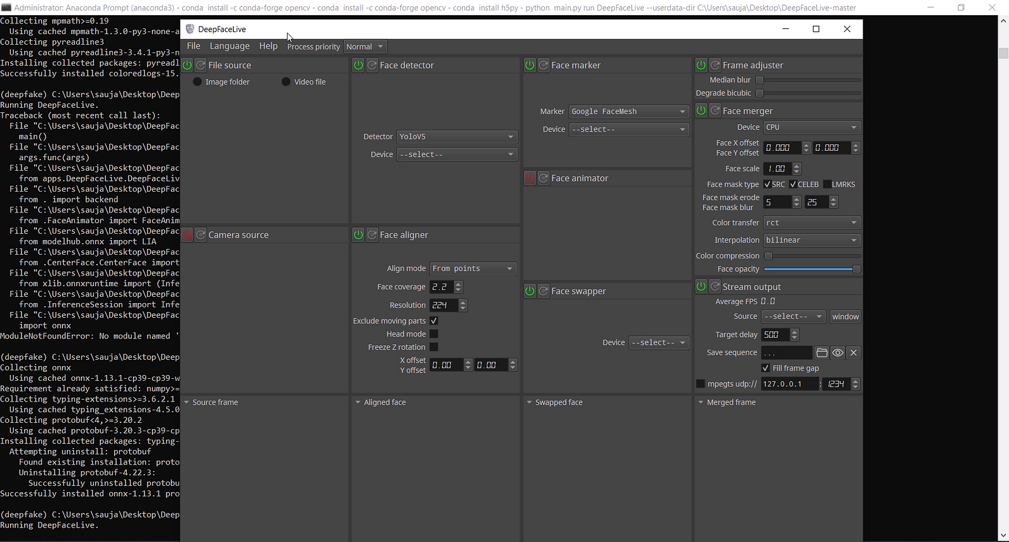
Task: Select the Video file radio option
Action: click(286, 82)
